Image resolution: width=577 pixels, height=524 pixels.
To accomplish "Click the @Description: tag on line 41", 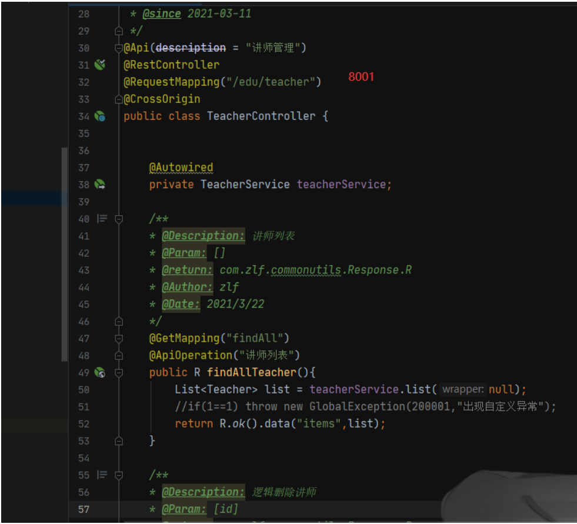I will 204,236.
